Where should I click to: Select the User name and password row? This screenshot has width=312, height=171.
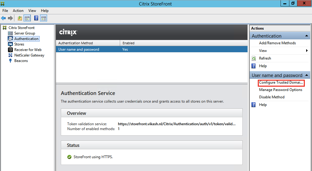[x=152, y=49]
